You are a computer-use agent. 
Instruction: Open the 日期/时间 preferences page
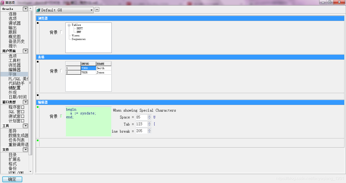click(x=18, y=97)
